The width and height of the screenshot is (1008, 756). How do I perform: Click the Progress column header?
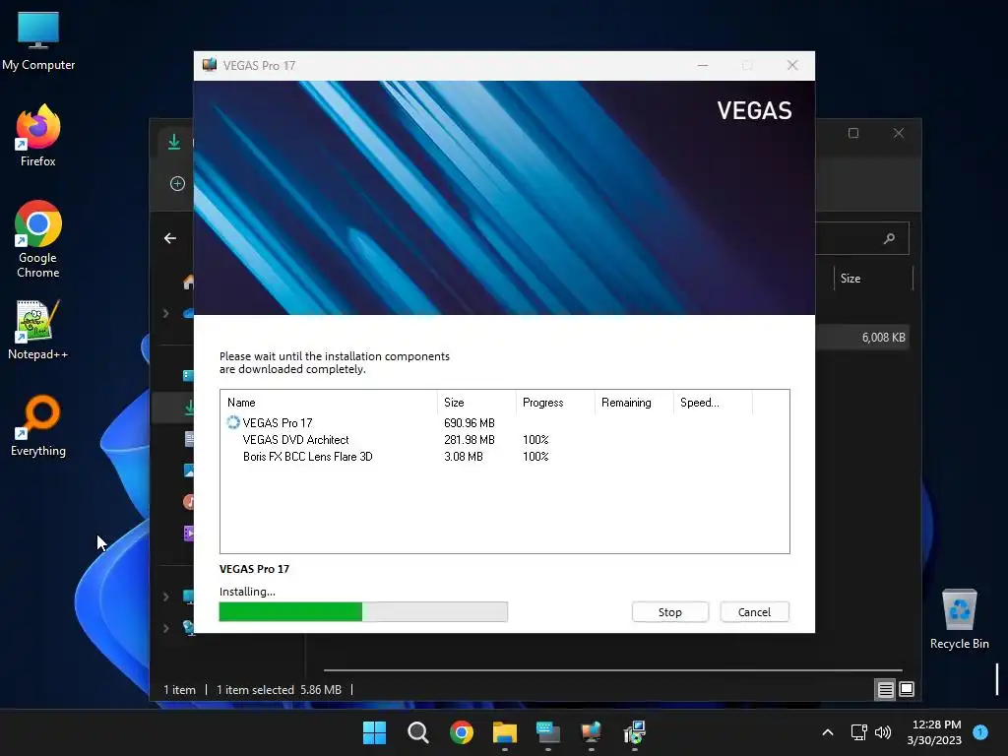pyautogui.click(x=555, y=403)
